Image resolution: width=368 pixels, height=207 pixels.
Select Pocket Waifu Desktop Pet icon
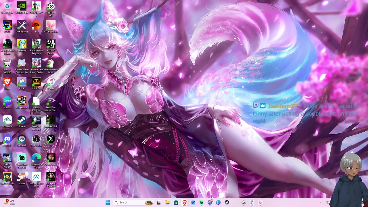22,66
